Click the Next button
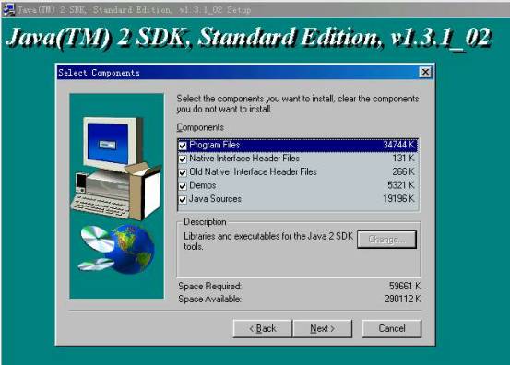The width and height of the screenshot is (510, 365). (323, 329)
